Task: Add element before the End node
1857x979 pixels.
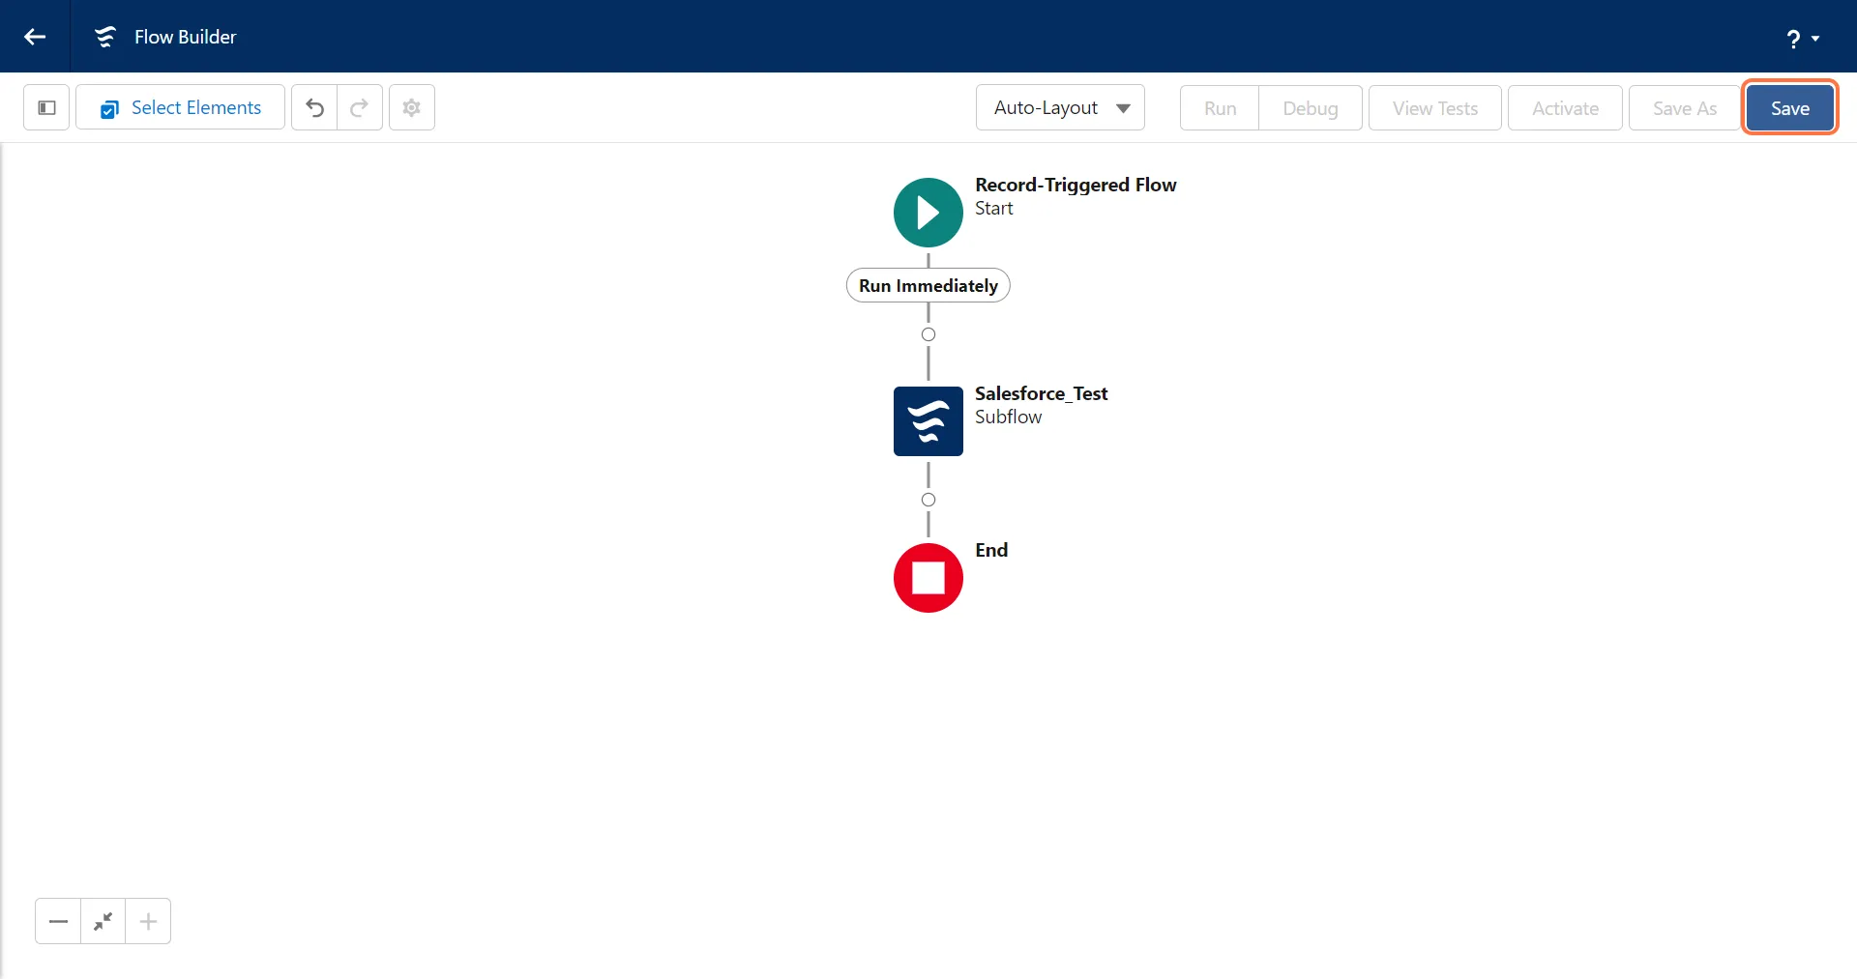Action: [928, 500]
